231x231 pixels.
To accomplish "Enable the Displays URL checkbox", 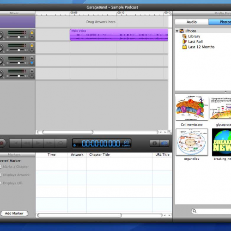I will click(x=0, y=183).
